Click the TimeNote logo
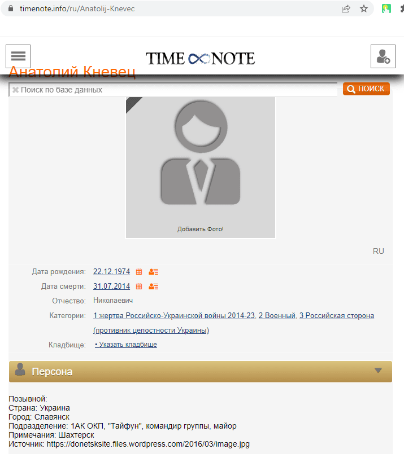This screenshot has height=454, width=404. [200, 59]
